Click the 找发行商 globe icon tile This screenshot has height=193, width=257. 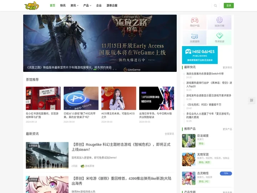pyautogui.click(x=220, y=22)
